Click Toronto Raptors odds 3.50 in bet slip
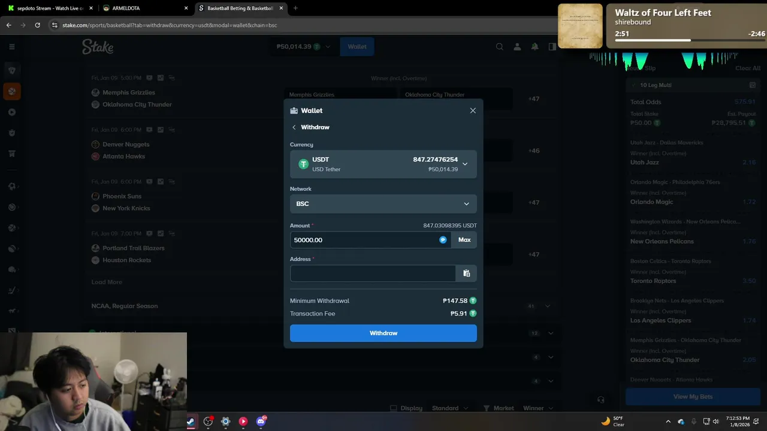This screenshot has height=431, width=767. tap(749, 281)
